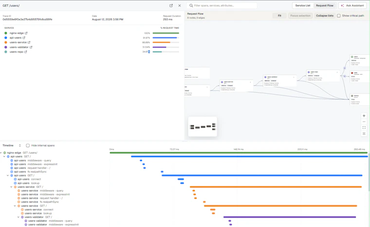The height and width of the screenshot is (227, 370).
Task: Click Fit button in Request Flow
Action: [279, 16]
